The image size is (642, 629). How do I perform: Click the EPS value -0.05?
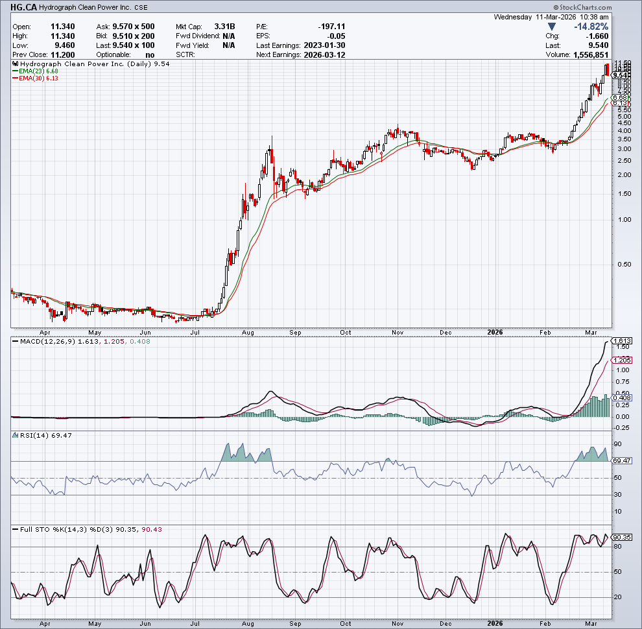point(336,36)
